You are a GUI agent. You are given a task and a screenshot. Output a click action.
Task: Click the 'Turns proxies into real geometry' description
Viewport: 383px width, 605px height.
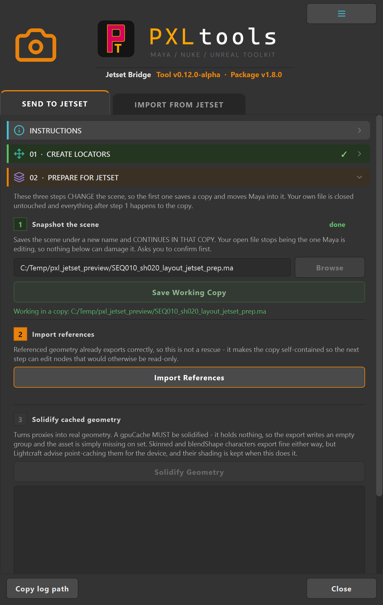[184, 444]
